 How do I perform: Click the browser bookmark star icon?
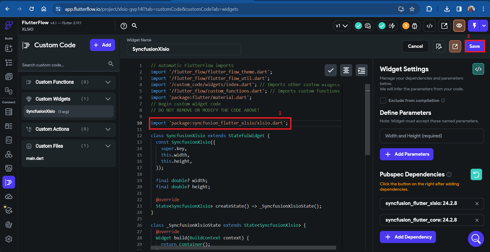[412, 9]
